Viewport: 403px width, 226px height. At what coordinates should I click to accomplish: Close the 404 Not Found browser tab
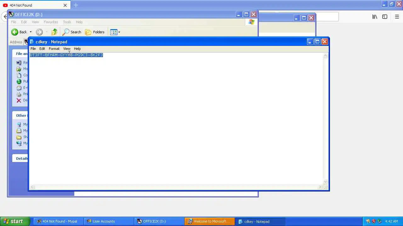coord(65,5)
